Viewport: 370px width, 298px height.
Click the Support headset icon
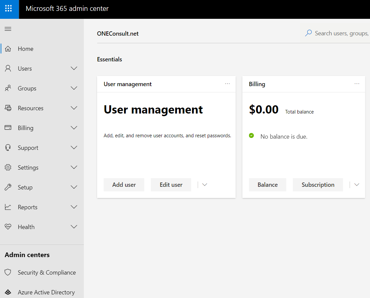coord(8,148)
